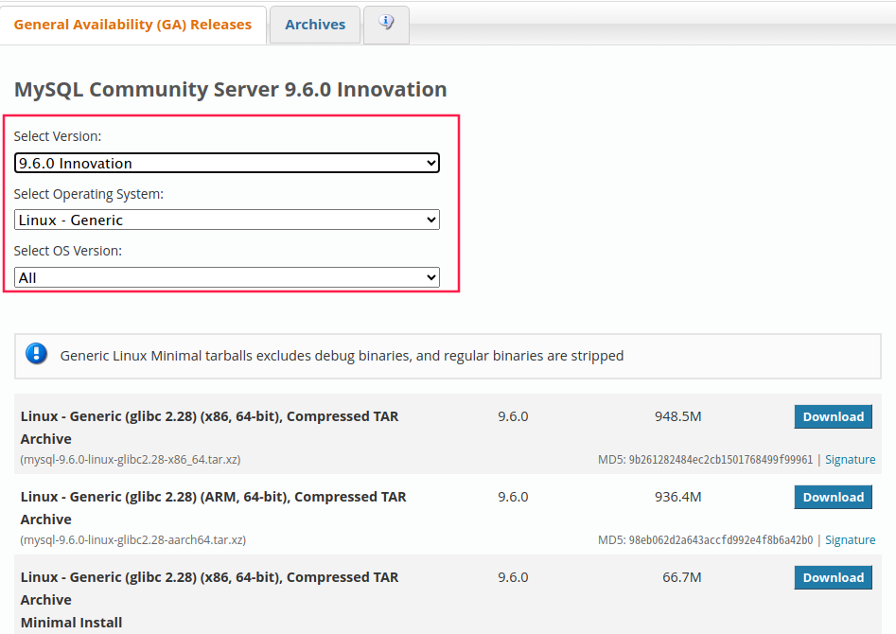The image size is (896, 634).
Task: Open the Select Version dropdown
Action: [x=227, y=163]
